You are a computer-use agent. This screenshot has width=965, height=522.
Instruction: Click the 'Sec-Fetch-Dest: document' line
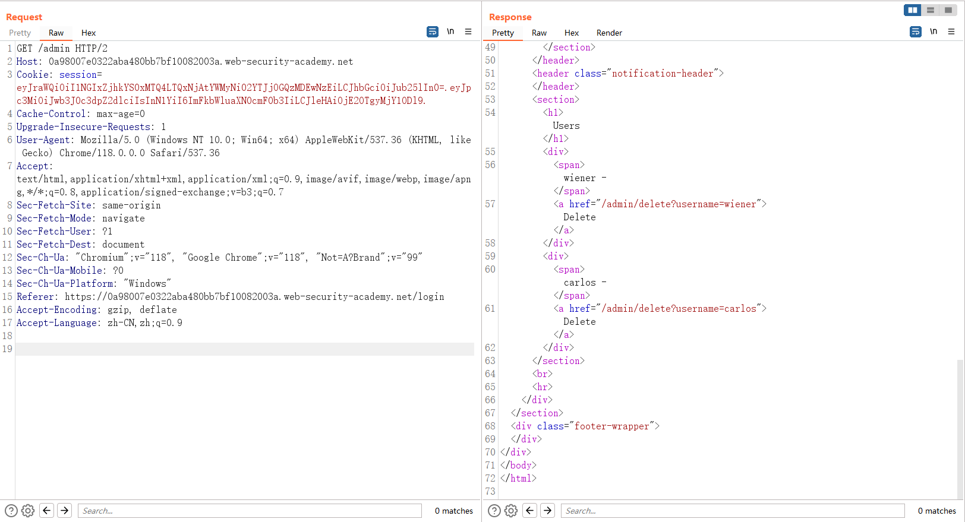[x=81, y=244]
